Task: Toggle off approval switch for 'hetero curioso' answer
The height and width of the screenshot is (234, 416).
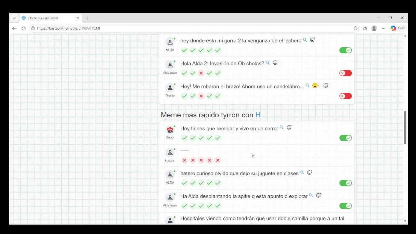Action: click(345, 183)
